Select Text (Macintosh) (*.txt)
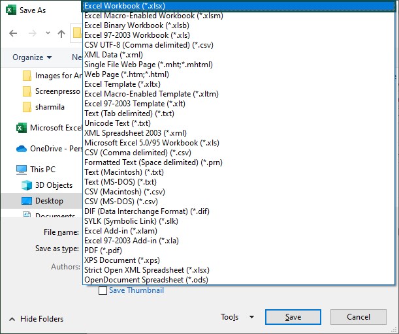Image resolution: width=399 pixels, height=334 pixels. tap(238, 172)
